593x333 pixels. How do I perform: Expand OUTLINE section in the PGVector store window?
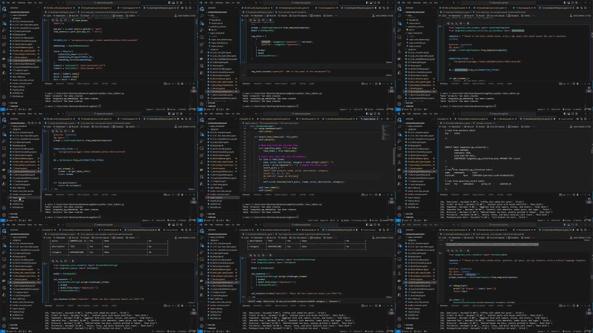pyautogui.click(x=14, y=103)
